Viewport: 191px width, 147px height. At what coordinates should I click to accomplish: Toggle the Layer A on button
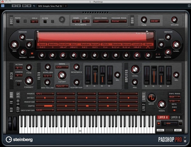[x=159, y=124]
